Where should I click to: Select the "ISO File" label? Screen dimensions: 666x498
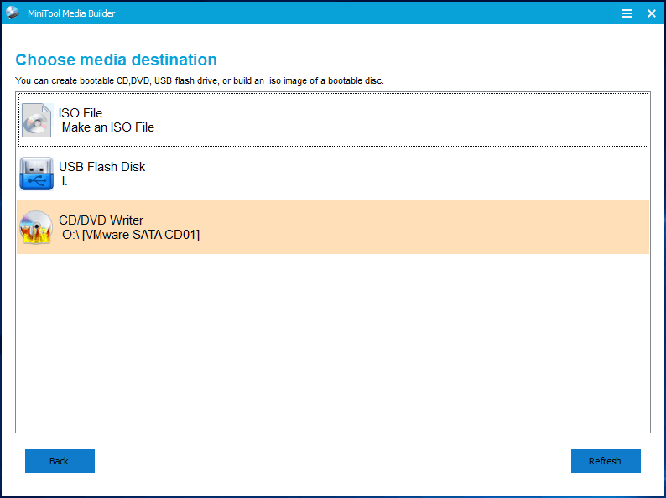81,113
